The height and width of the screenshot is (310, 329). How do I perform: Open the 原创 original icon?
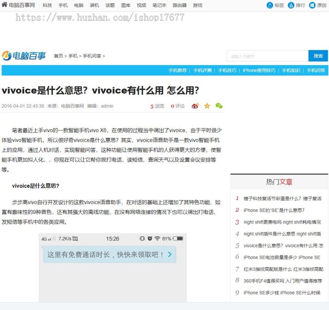312,5
